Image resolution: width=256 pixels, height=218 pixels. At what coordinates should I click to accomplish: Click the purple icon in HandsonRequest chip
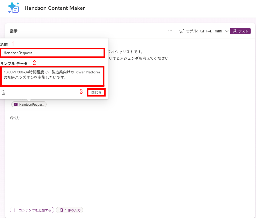(16, 104)
